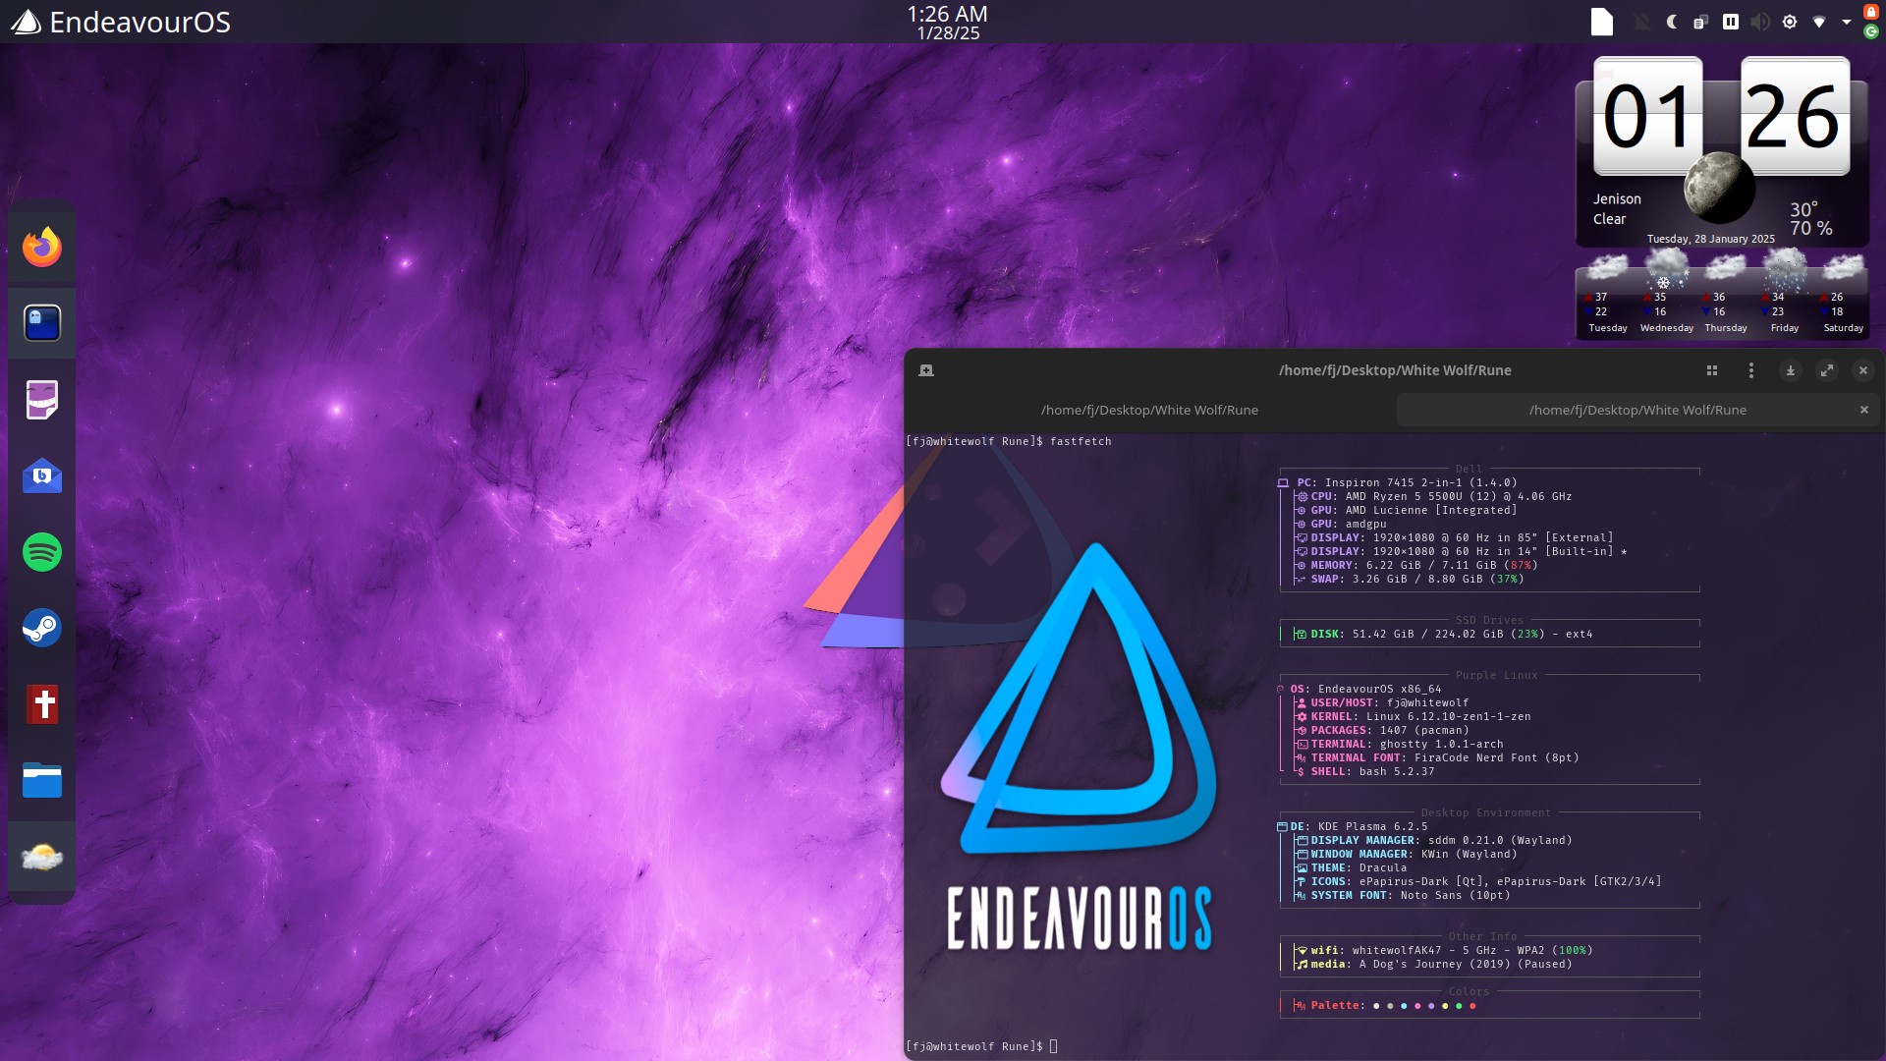Open the terminal three-dot menu

click(1750, 370)
